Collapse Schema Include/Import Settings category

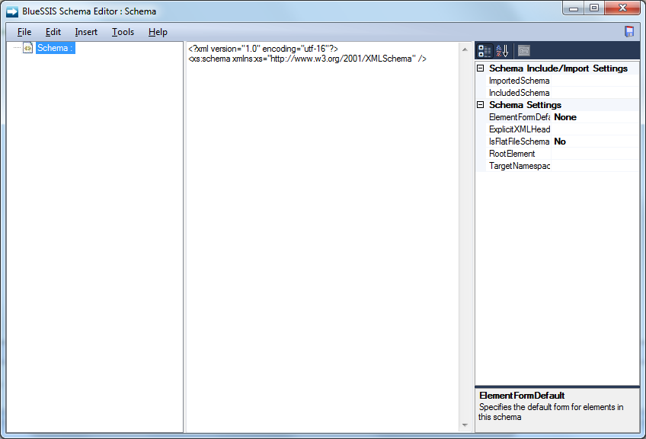click(481, 68)
